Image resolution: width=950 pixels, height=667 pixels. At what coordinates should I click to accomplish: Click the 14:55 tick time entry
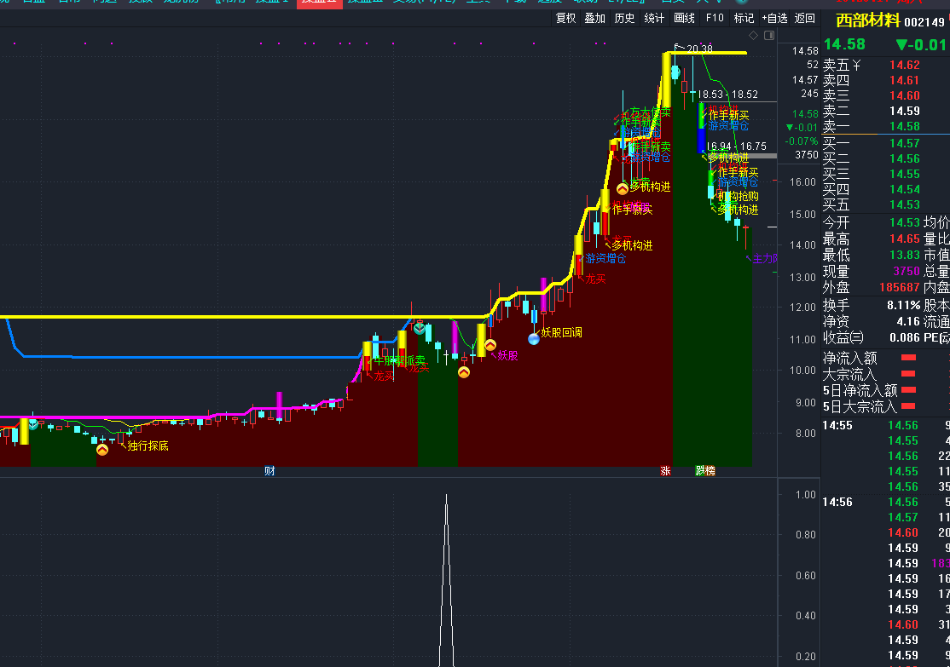coord(837,426)
